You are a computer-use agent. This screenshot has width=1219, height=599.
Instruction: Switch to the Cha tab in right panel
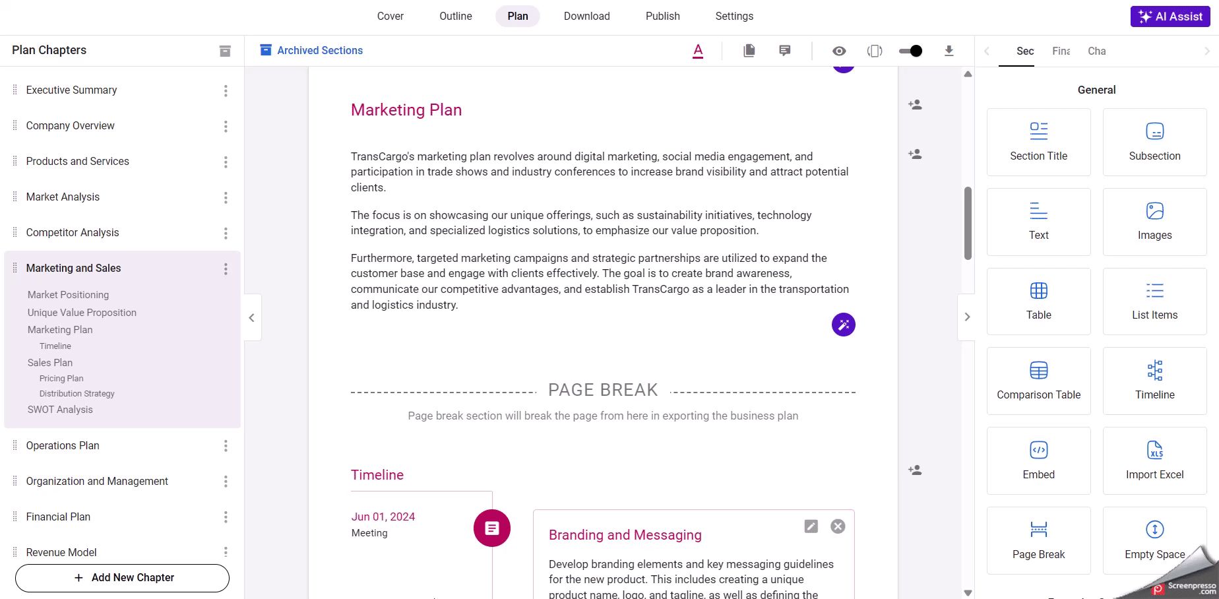(1097, 51)
